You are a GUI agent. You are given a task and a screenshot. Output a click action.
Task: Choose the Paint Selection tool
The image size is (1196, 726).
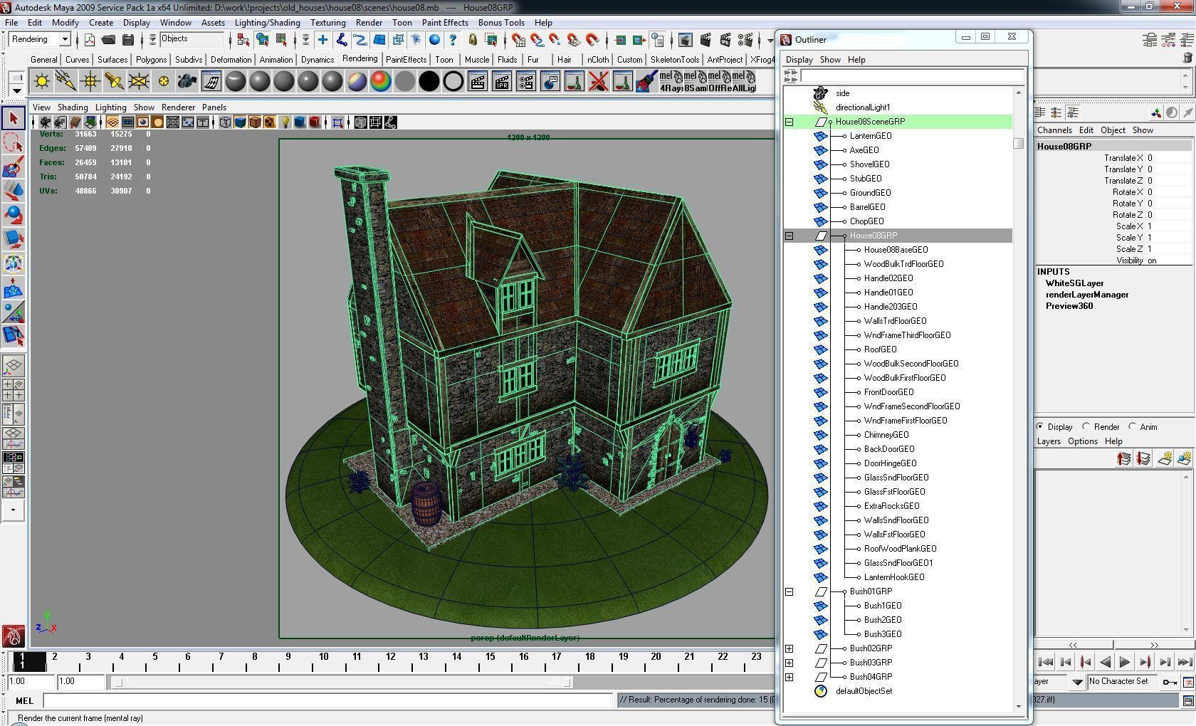(14, 167)
